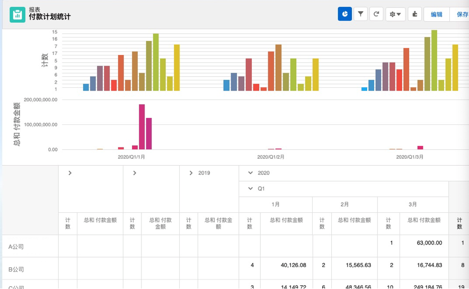Click the icon button left of 编辑
Viewport: 469px width, 289px height.
[x=414, y=14]
